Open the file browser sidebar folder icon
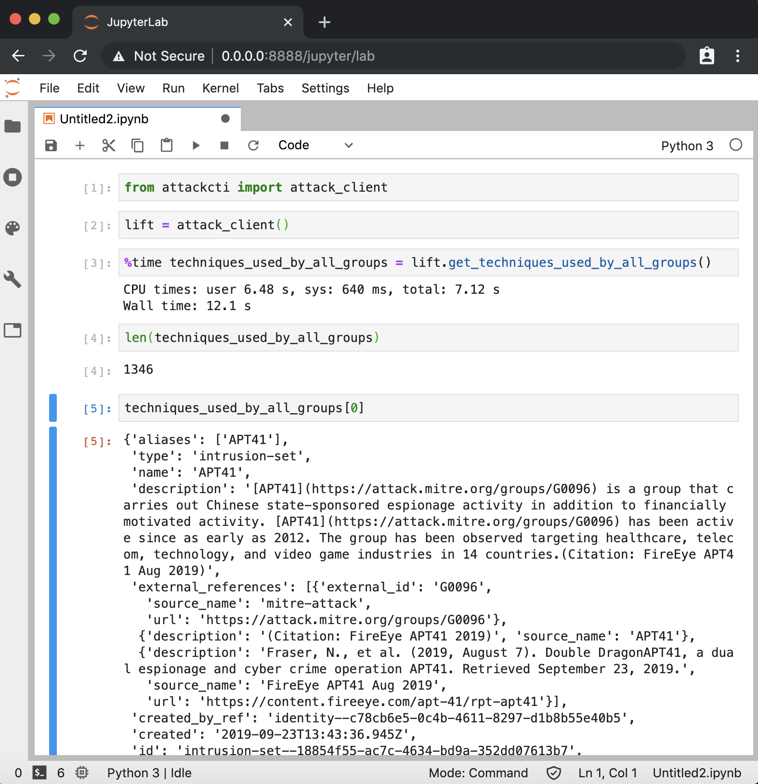758x784 pixels. (x=13, y=126)
